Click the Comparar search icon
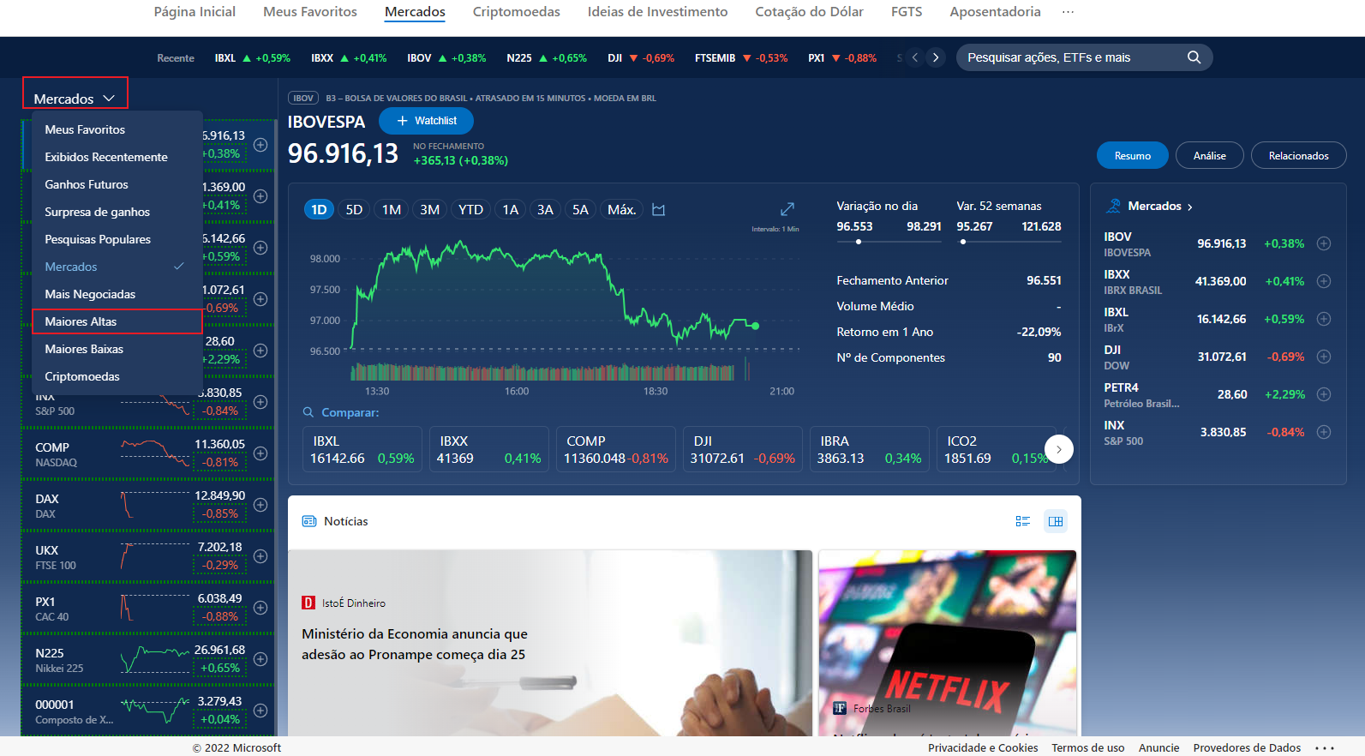Screen dimensions: 1365x756 [x=308, y=412]
